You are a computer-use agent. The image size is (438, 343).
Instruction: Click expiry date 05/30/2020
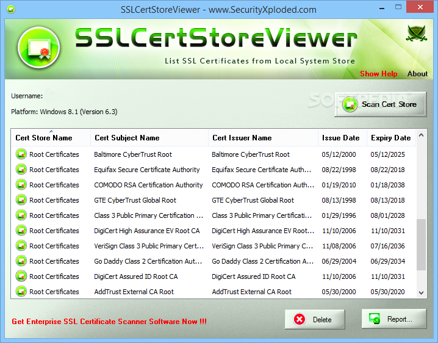pyautogui.click(x=388, y=292)
